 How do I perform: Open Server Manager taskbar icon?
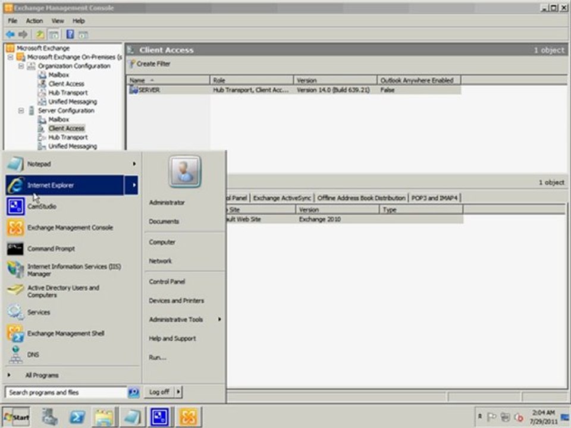(49, 417)
